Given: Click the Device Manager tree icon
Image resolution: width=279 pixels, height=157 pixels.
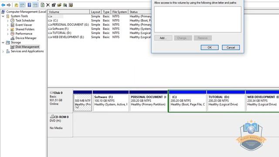Looking at the screenshot, I should click(13, 38).
